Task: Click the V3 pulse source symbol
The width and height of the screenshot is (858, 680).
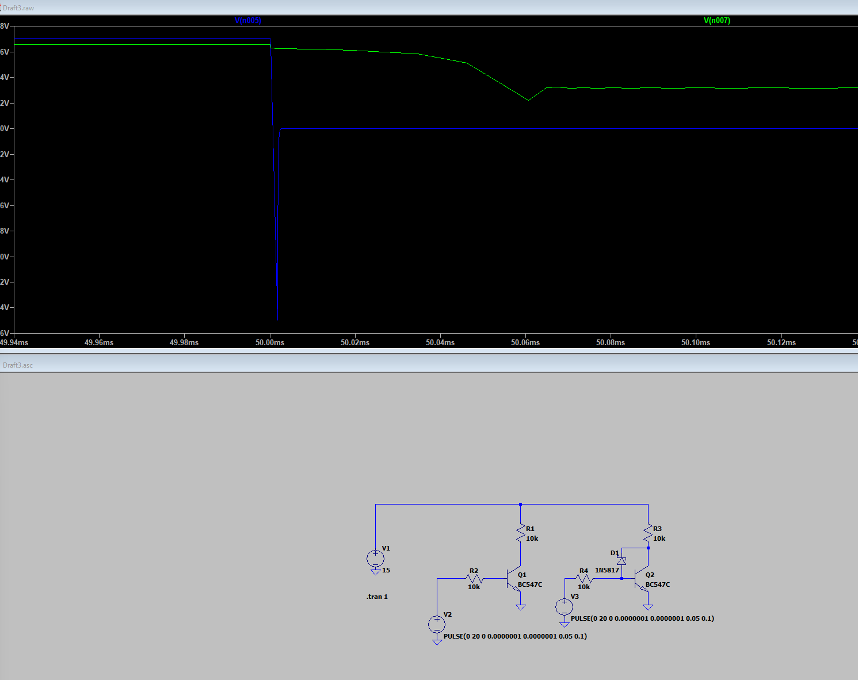Action: point(564,606)
